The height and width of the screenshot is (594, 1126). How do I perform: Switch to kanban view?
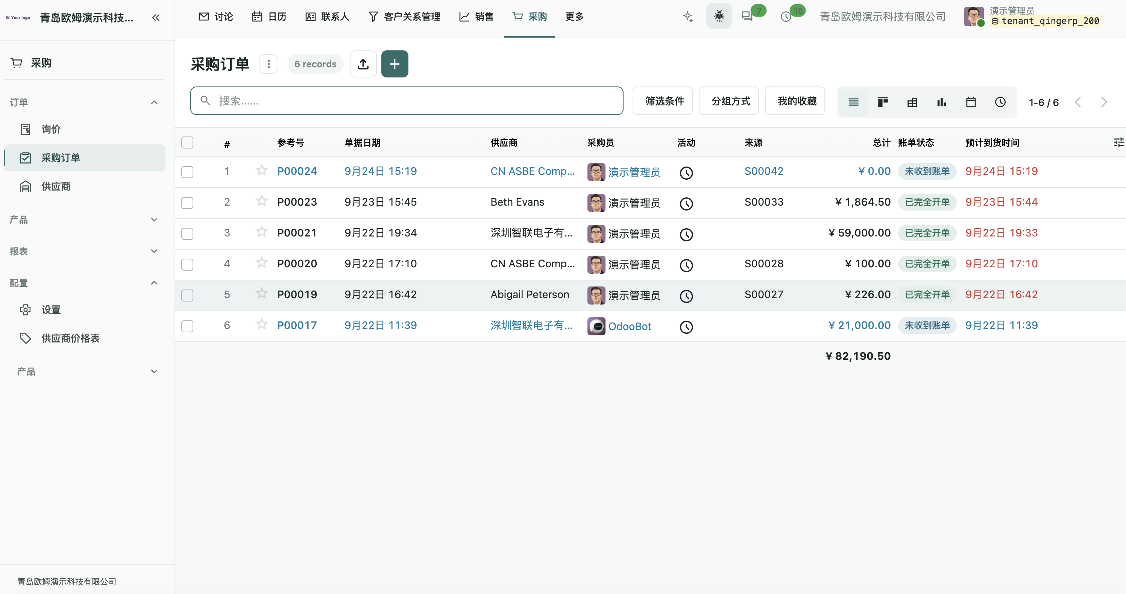tap(883, 102)
